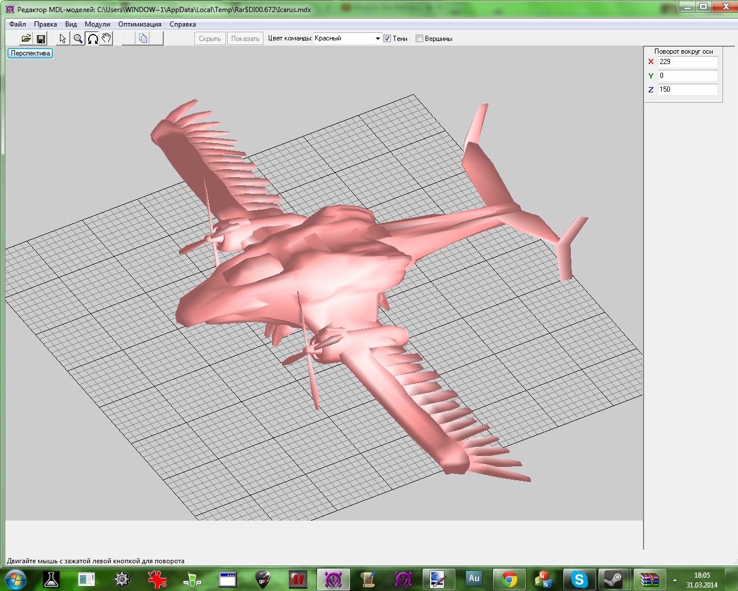Click the Z axis rotation field
This screenshot has height=591, width=738.
[687, 89]
